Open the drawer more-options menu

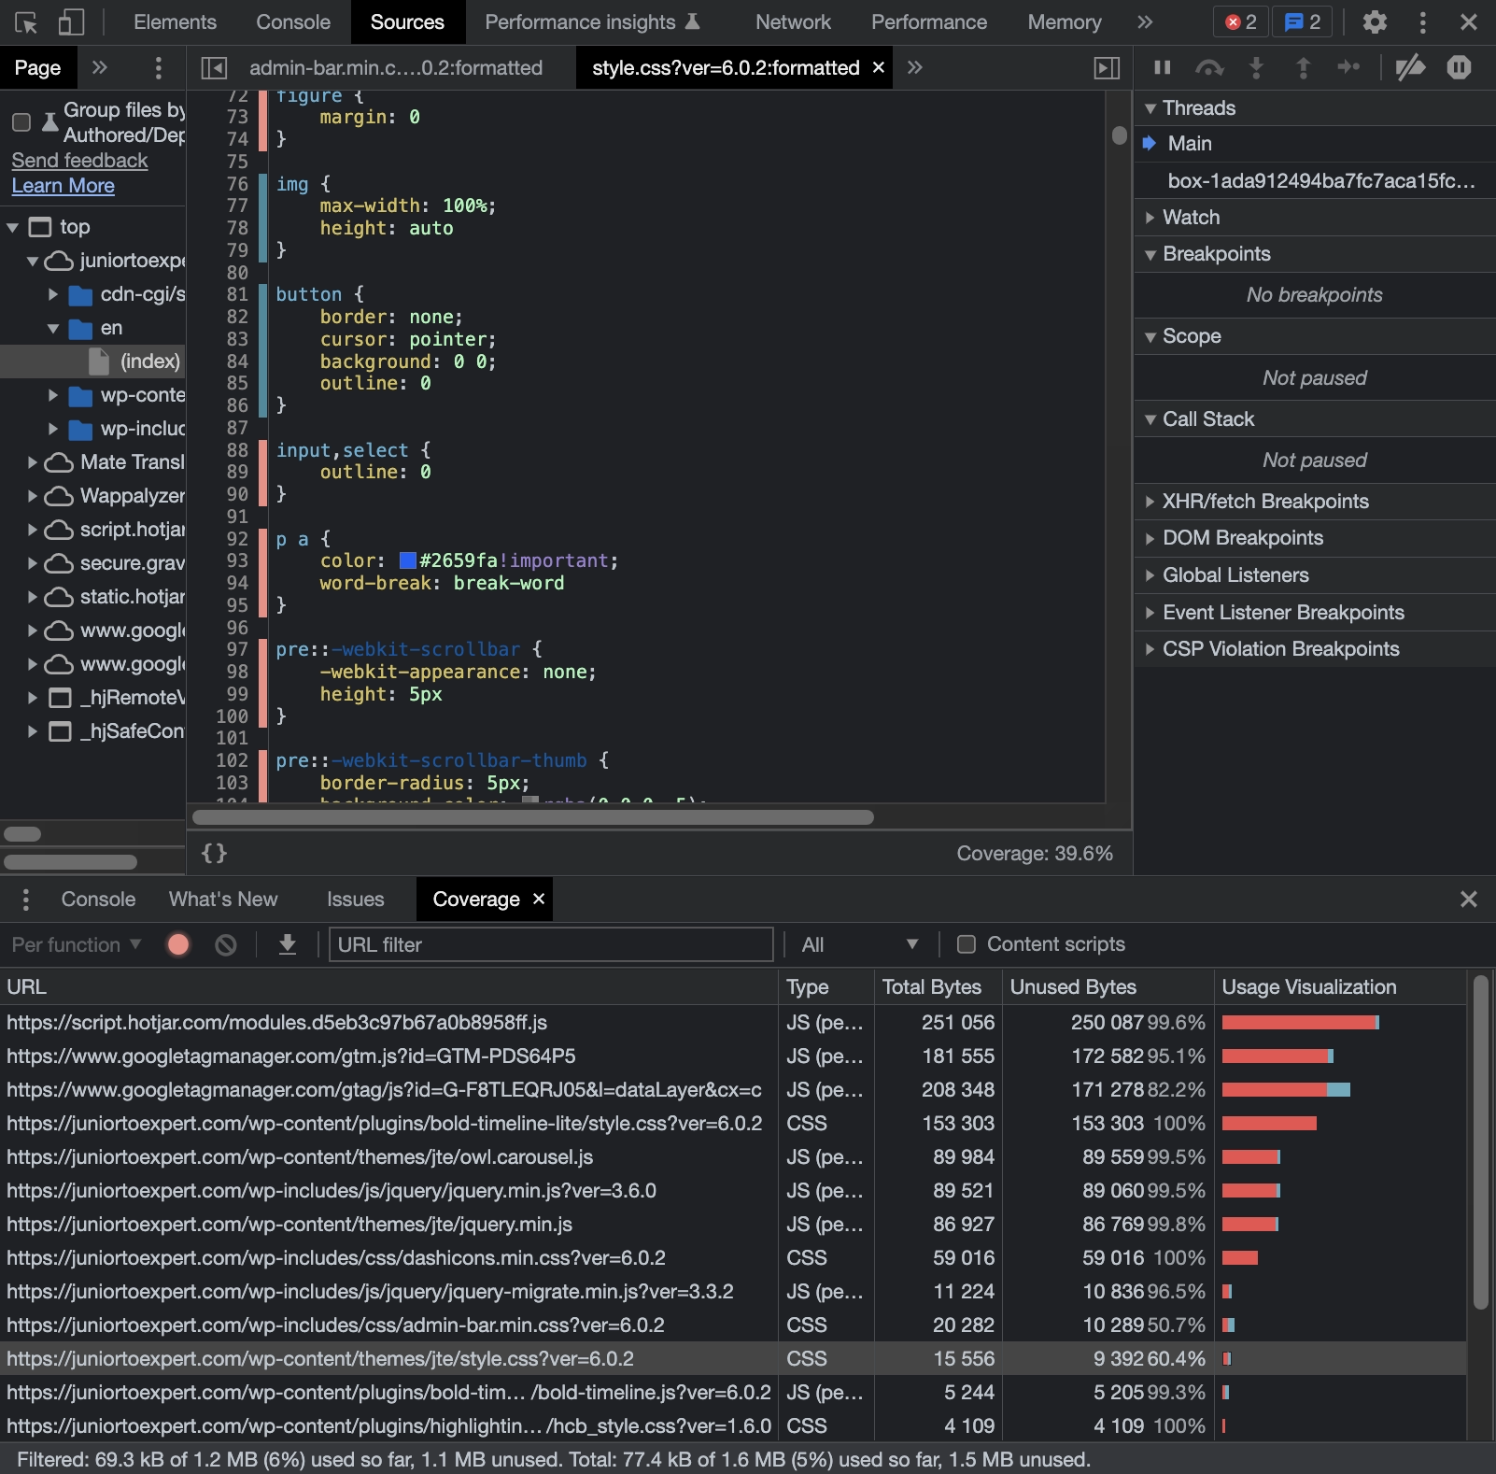(x=25, y=899)
